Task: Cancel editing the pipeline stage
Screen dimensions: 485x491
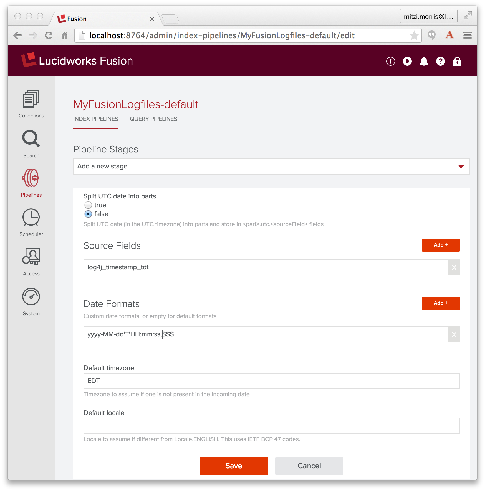Action: 309,466
